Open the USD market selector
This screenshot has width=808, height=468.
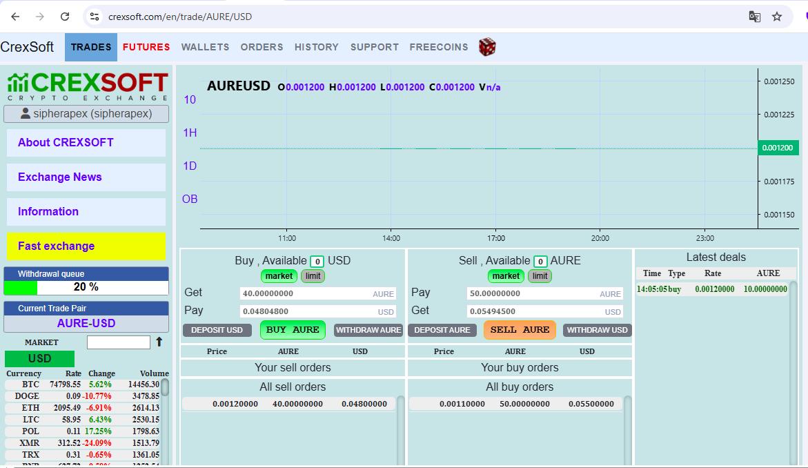pos(39,358)
